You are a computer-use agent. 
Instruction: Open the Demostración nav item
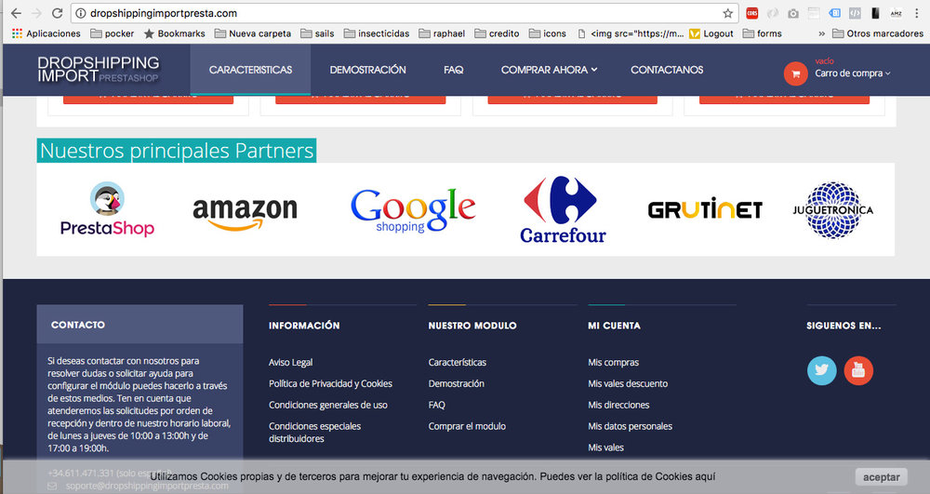367,70
